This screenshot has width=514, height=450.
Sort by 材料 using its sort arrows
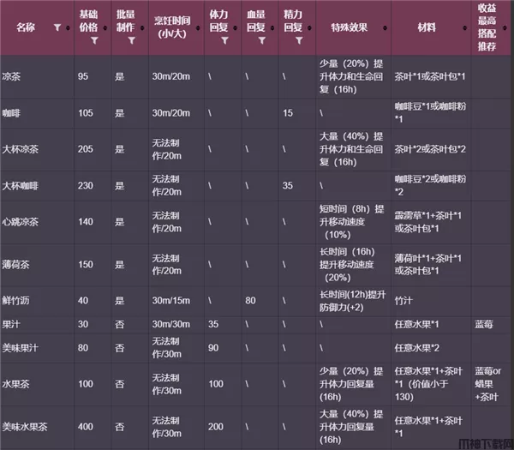pyautogui.click(x=465, y=28)
